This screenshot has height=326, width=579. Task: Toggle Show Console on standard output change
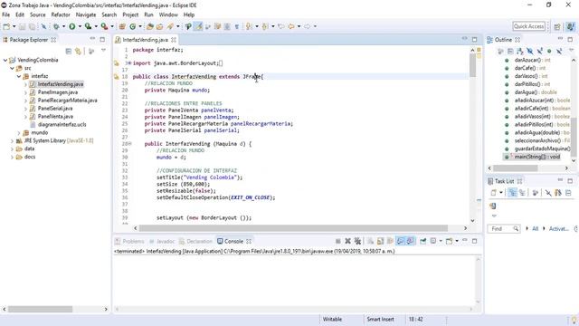[x=400, y=241]
